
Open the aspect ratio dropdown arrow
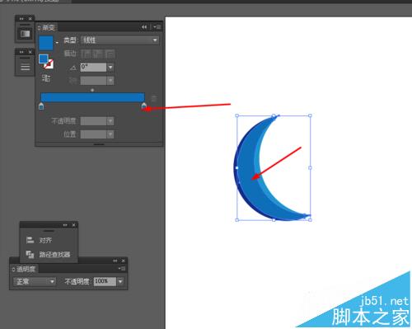pos(110,81)
